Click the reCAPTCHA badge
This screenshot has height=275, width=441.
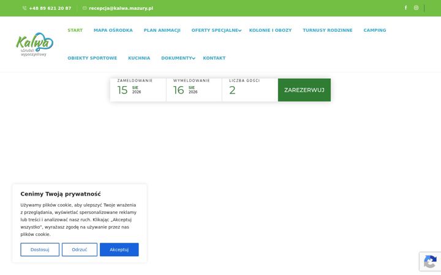click(430, 262)
